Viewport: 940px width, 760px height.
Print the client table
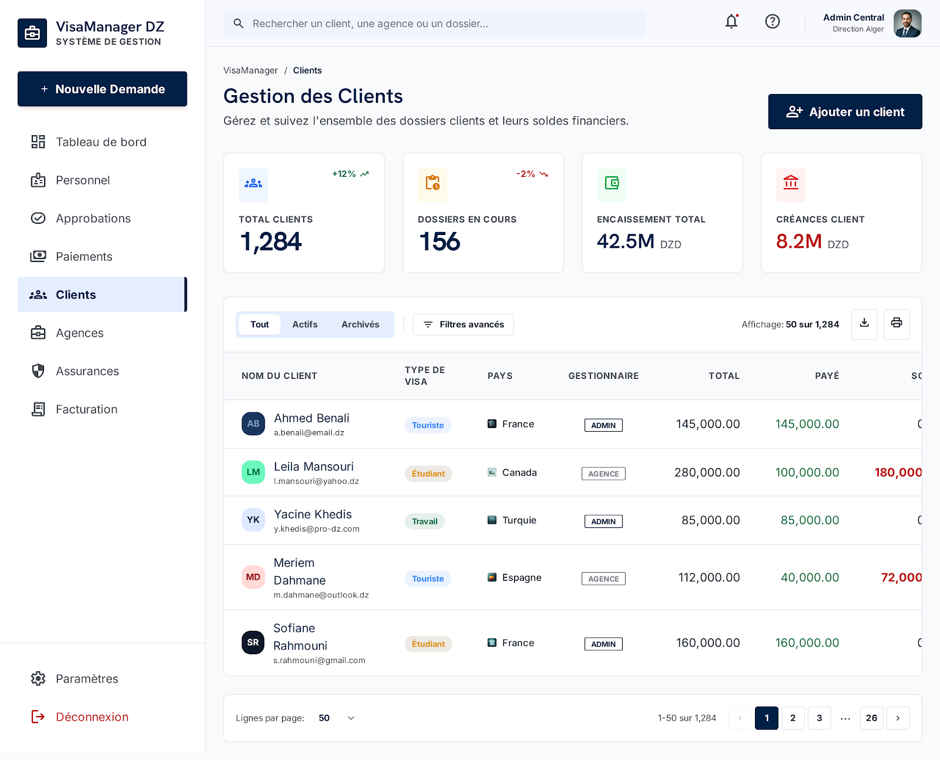pyautogui.click(x=897, y=324)
